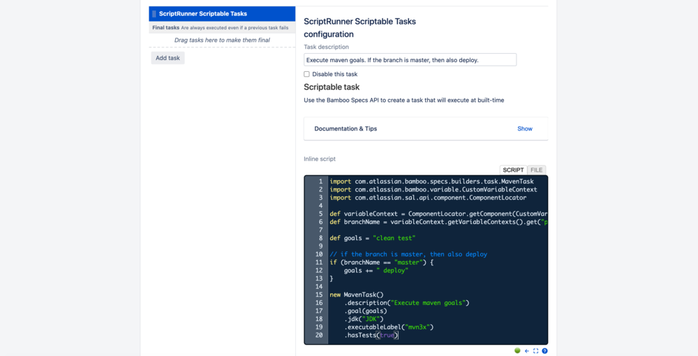Open the script editor help icon
Viewport: 698px width, 356px height.
point(544,351)
